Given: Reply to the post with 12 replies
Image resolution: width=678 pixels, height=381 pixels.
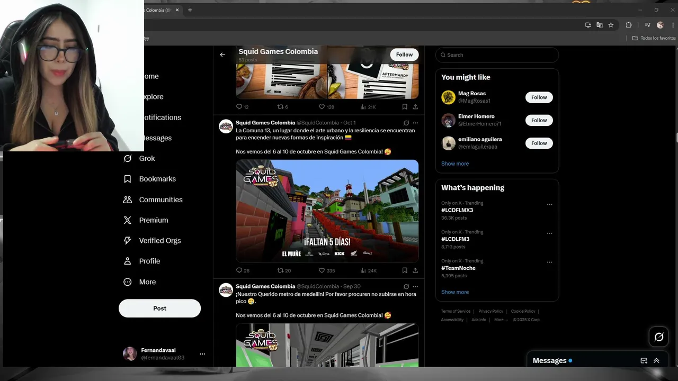Looking at the screenshot, I should 243,107.
